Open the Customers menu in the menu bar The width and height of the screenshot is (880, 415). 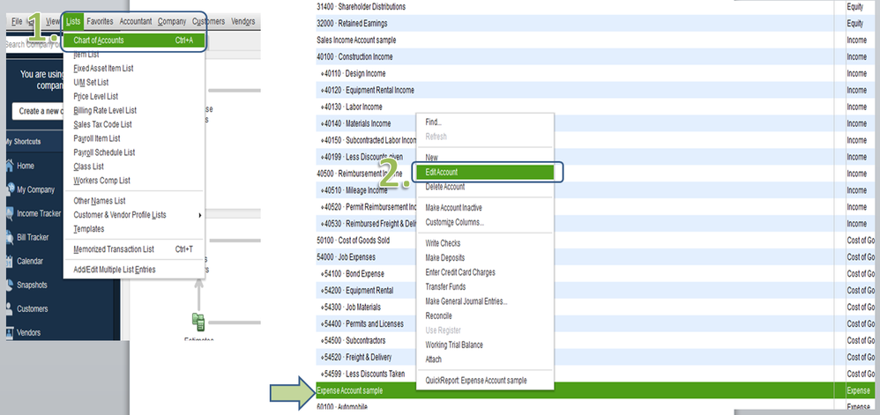pyautogui.click(x=208, y=21)
